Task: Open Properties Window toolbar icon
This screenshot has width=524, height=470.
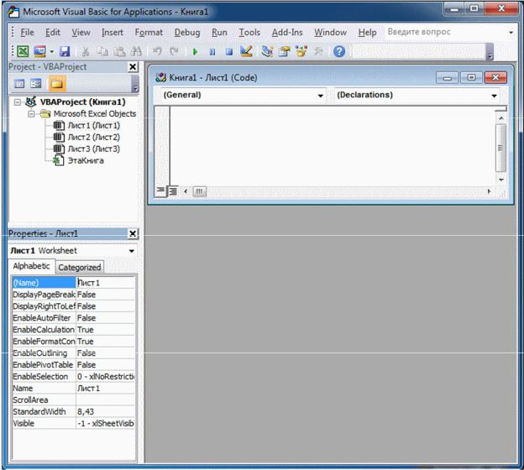Action: pos(285,51)
